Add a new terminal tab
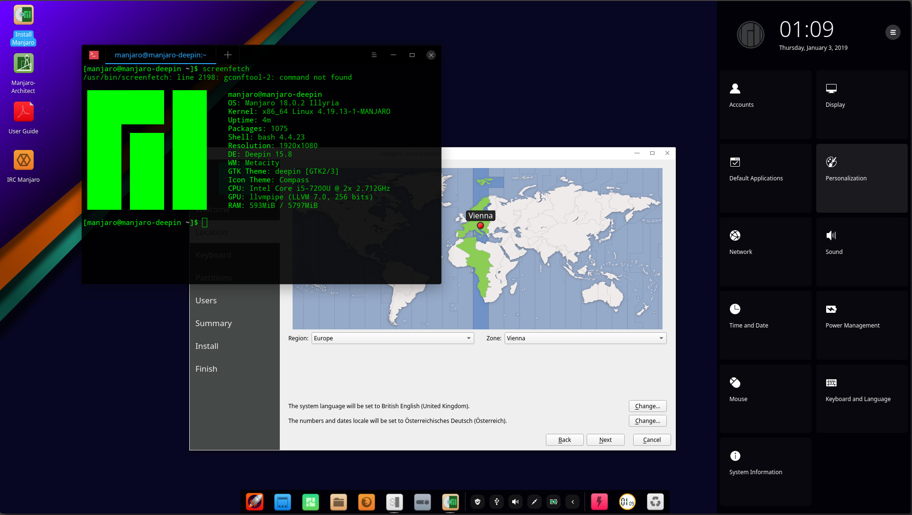The image size is (912, 515). pyautogui.click(x=228, y=55)
